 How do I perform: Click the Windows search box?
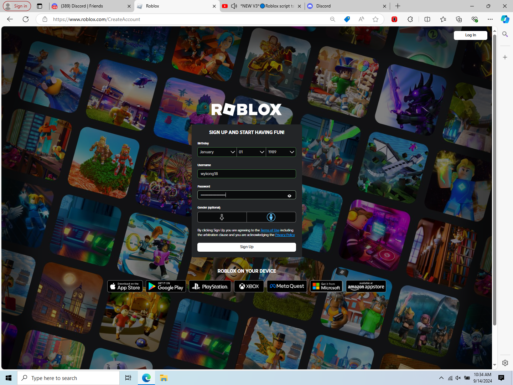68,378
